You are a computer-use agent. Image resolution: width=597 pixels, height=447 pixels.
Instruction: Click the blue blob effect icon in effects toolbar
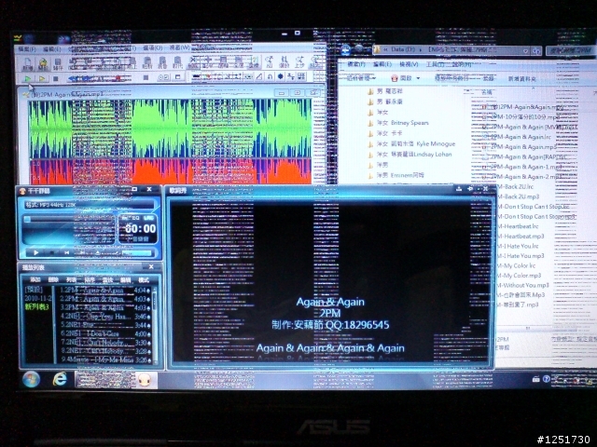click(281, 76)
